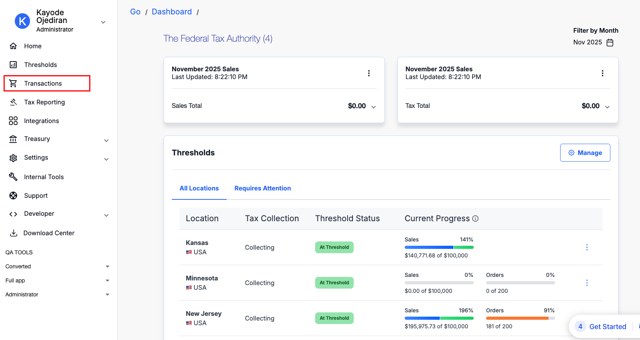Image resolution: width=640 pixels, height=340 pixels.
Task: Click the Kansas location name
Action: (x=197, y=243)
